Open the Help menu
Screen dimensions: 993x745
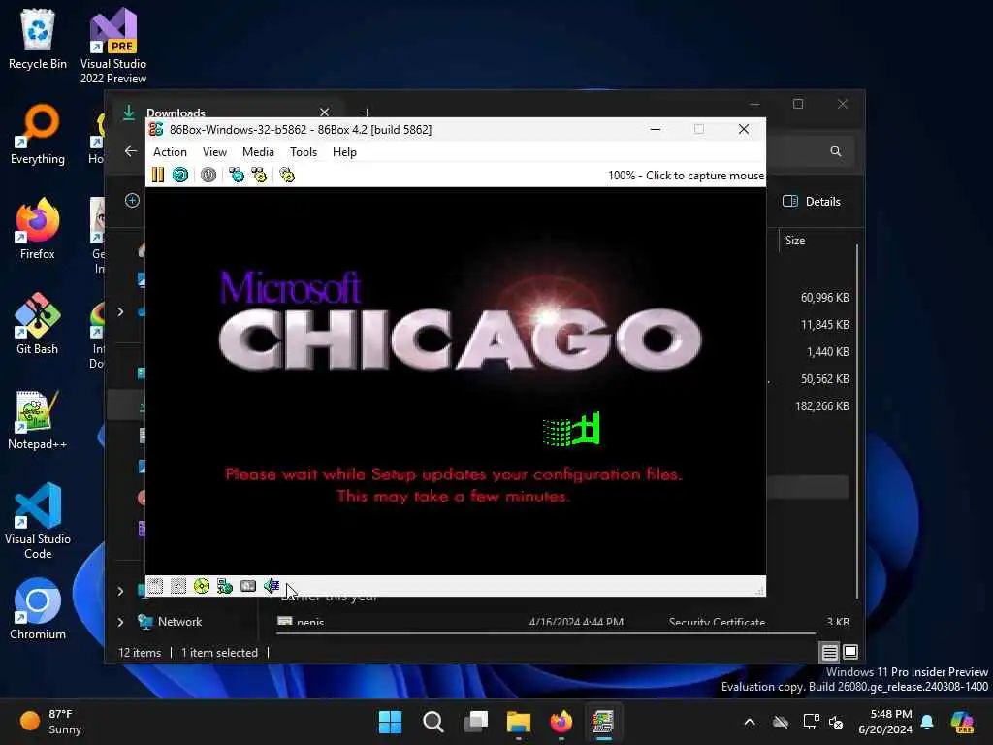[344, 152]
